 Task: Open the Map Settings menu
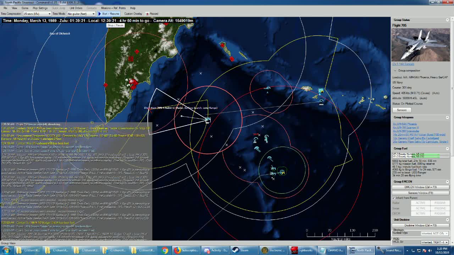coord(40,8)
